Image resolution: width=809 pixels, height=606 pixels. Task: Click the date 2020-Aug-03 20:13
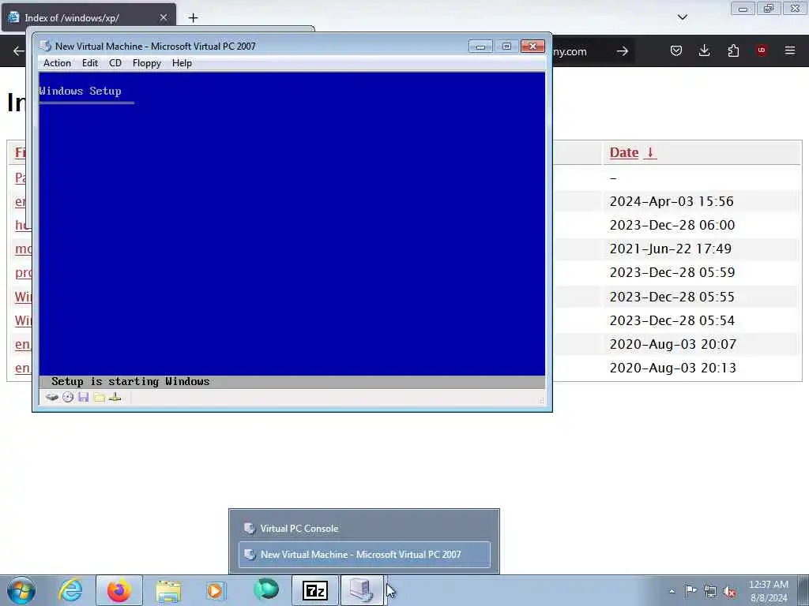[673, 368]
